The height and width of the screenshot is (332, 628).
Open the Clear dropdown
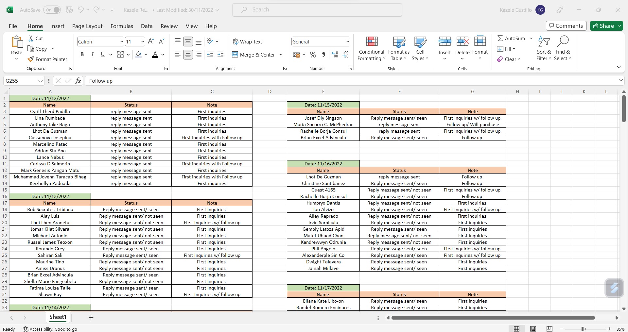coord(509,59)
